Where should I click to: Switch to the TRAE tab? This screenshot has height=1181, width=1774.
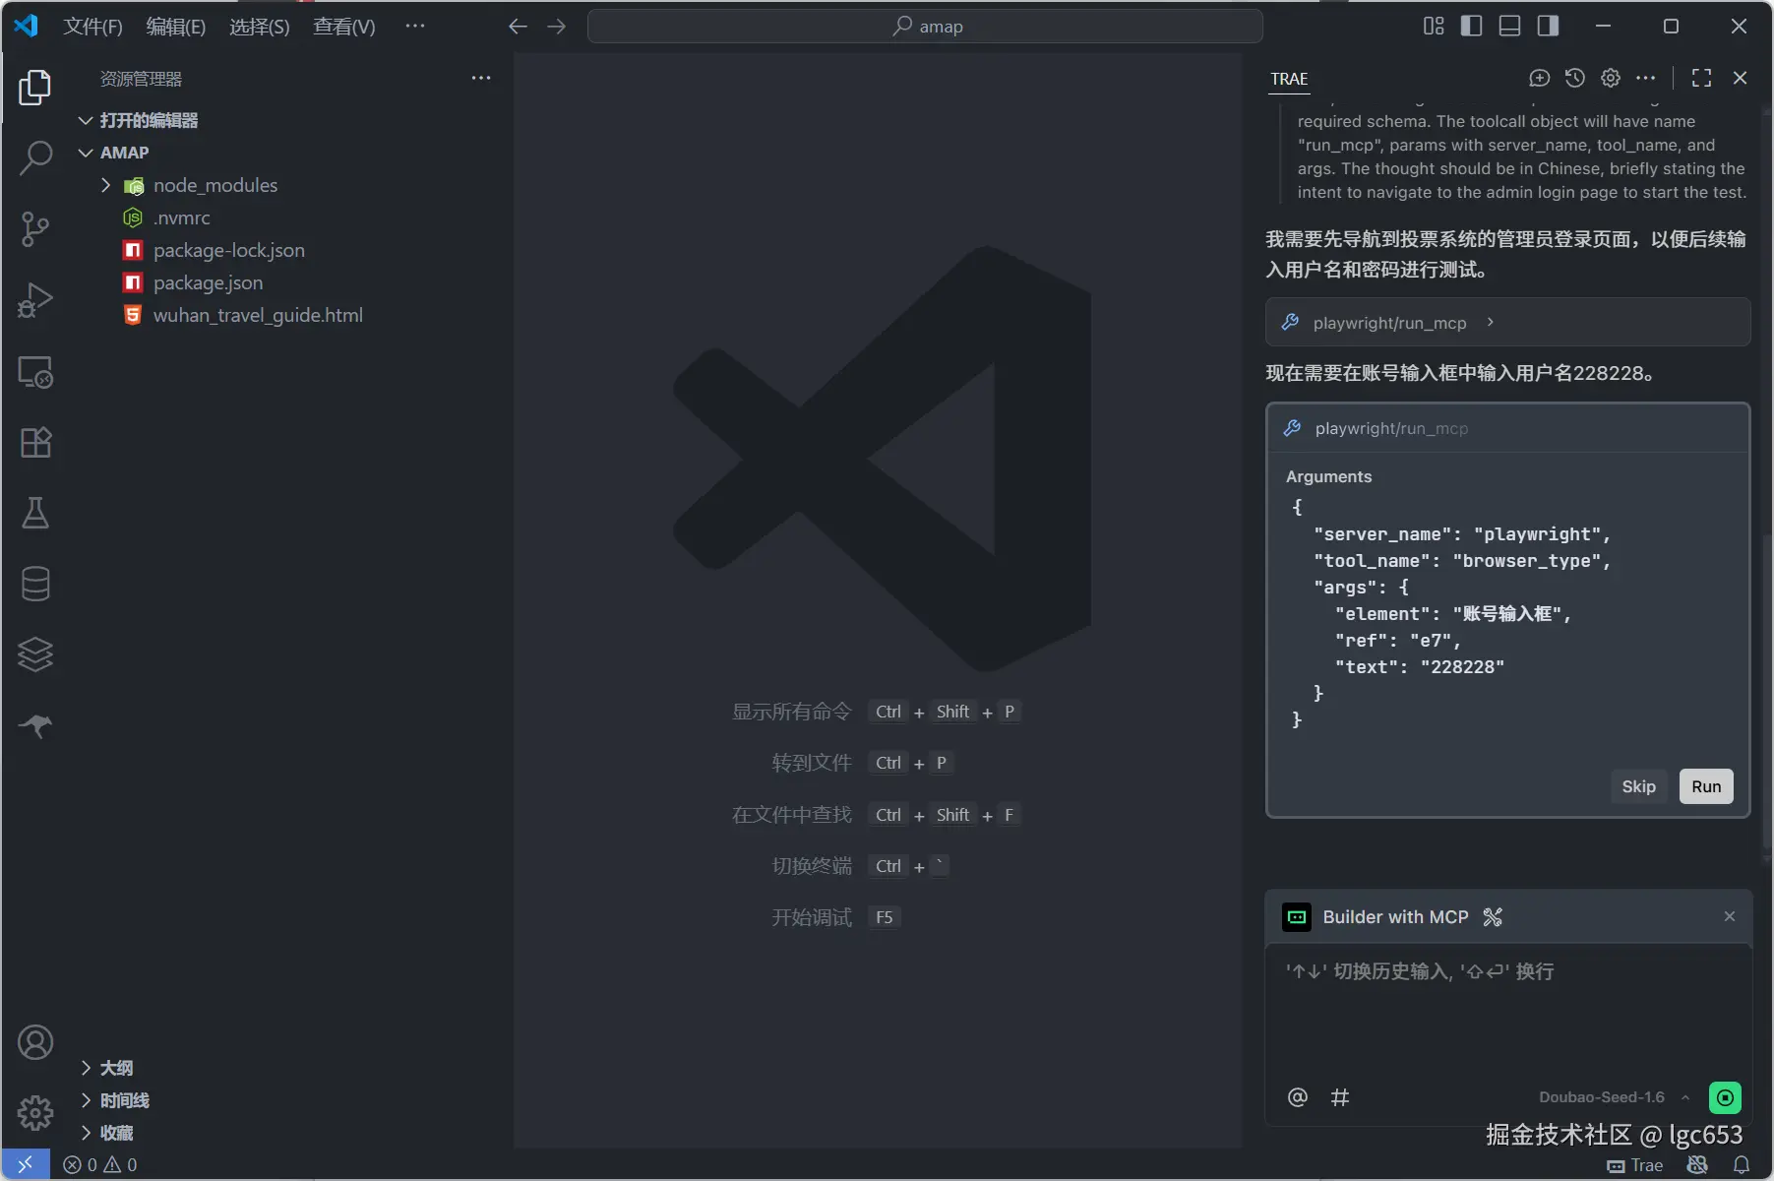[x=1289, y=79]
